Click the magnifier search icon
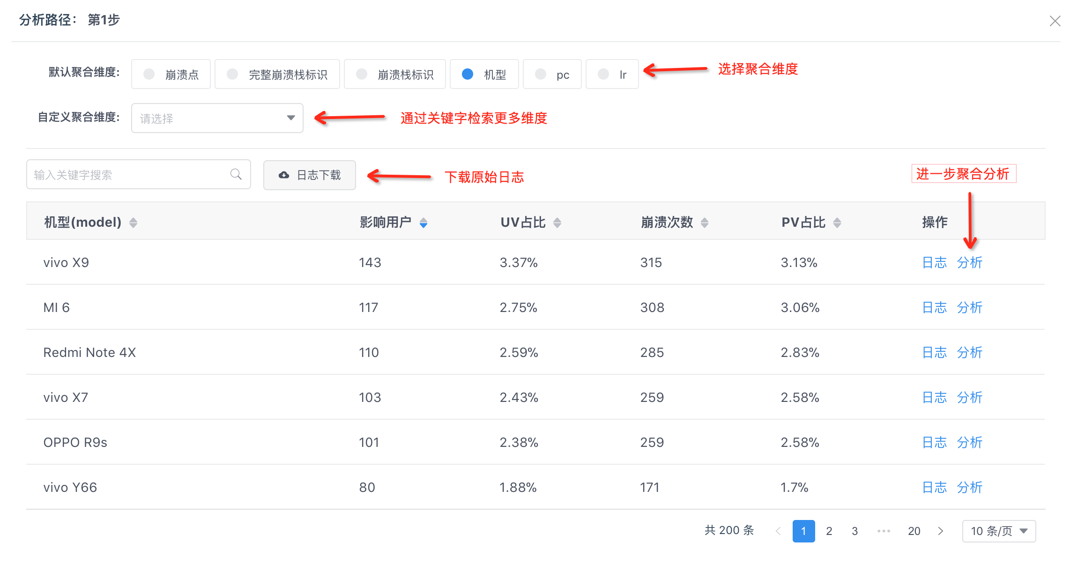This screenshot has height=579, width=1070. pyautogui.click(x=236, y=174)
